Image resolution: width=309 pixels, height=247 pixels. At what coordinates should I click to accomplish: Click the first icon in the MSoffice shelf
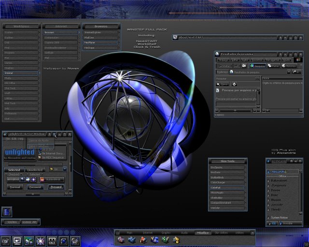121,239
